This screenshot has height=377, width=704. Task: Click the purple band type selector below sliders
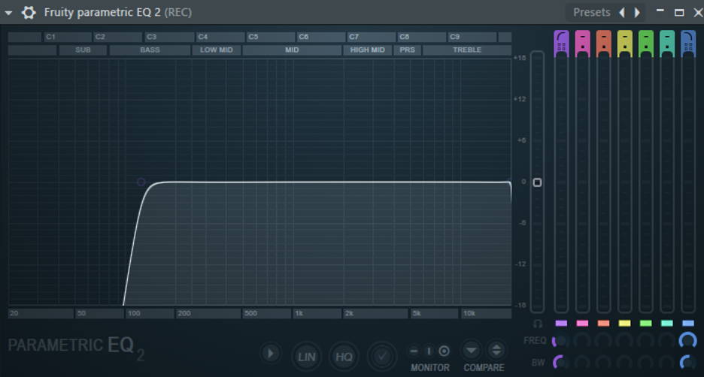pyautogui.click(x=561, y=323)
